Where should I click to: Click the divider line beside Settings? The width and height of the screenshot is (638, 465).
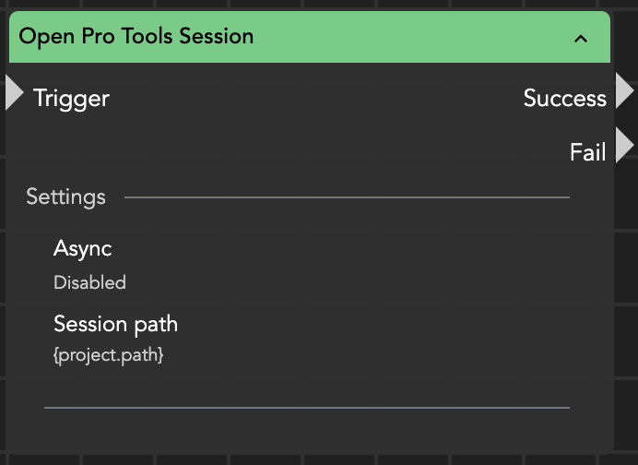347,197
